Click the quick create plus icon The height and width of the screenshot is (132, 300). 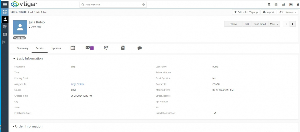click(x=269, y=4)
